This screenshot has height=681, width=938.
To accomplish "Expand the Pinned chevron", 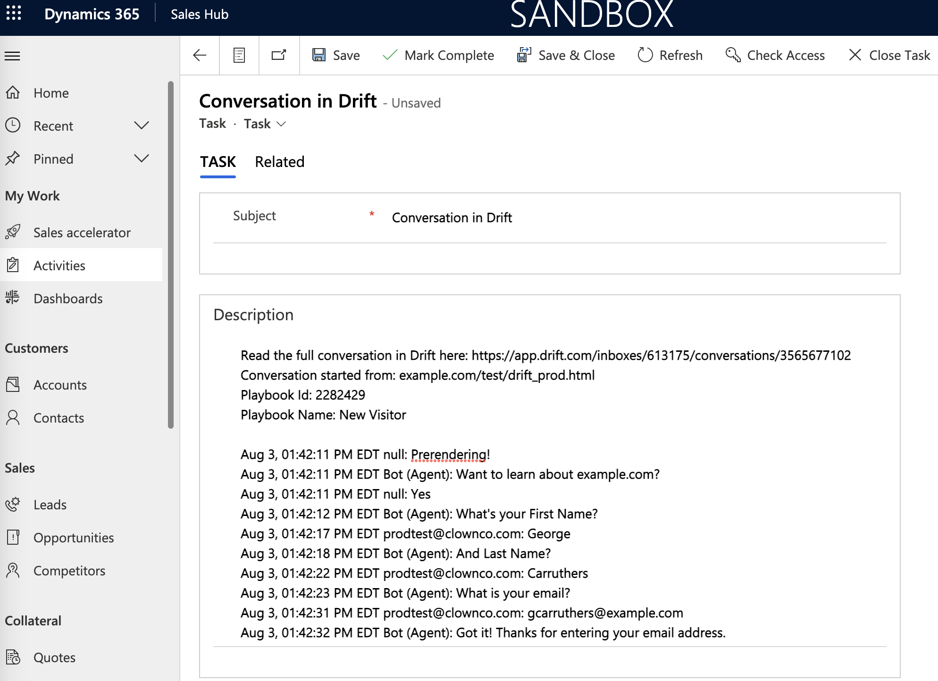I will pyautogui.click(x=142, y=158).
